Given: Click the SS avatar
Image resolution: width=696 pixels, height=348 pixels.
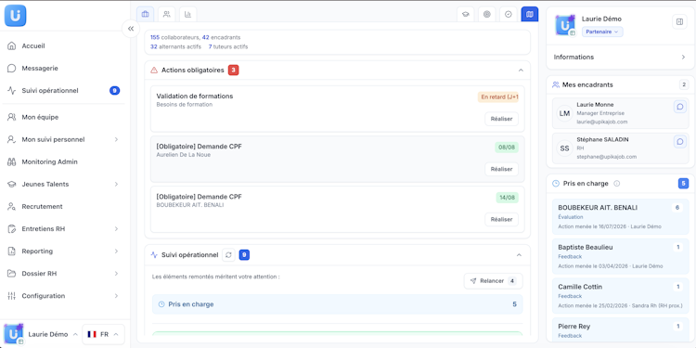Looking at the screenshot, I should (564, 148).
